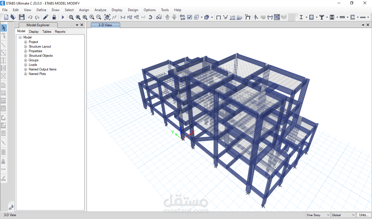The height and width of the screenshot is (219, 372).
Task: Select the Draw Beam/Column line tool
Action: tap(3, 45)
